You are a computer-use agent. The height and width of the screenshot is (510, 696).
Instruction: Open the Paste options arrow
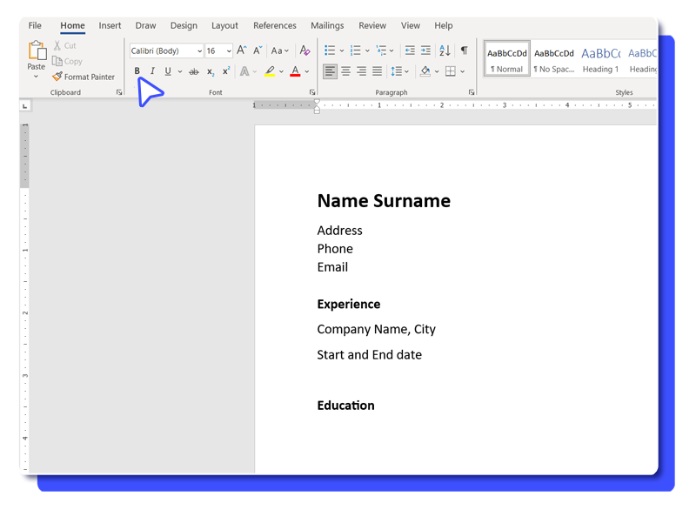click(x=37, y=77)
